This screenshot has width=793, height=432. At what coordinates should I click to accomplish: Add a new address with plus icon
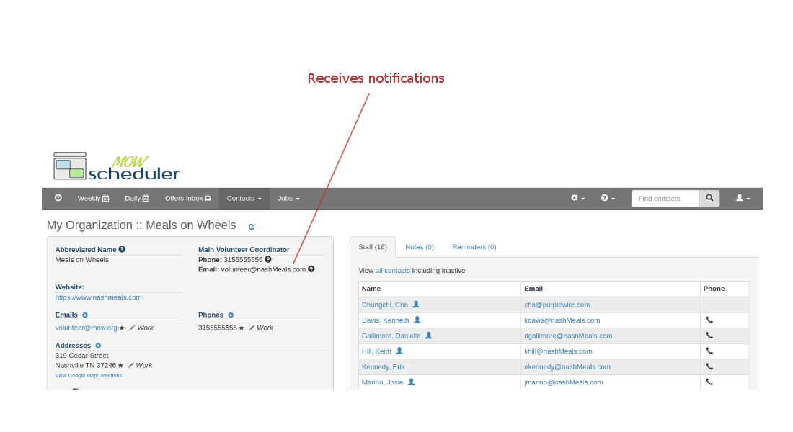pos(98,346)
